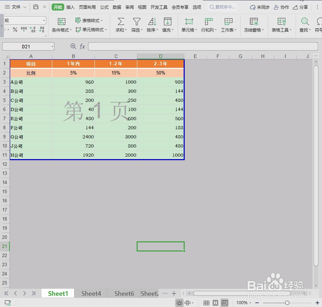This screenshot has width=322, height=307.
Task: Switch to the 插入 ribbon tab
Action: 70,7
